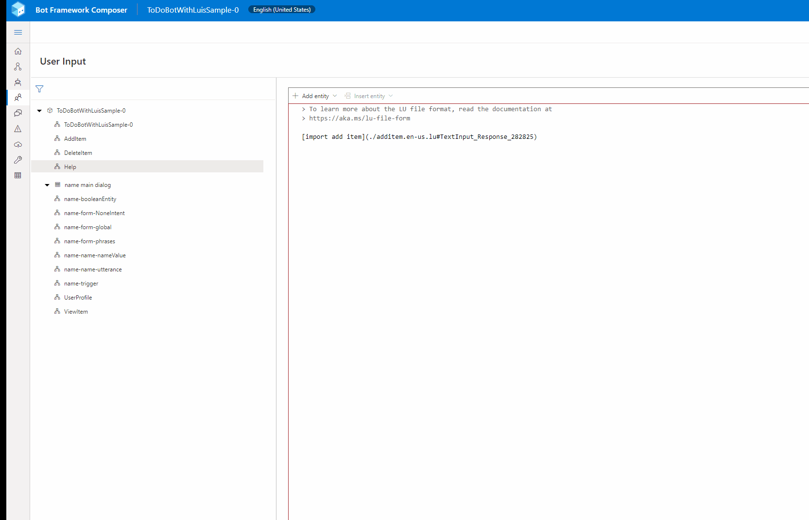Select name-form-global item
The image size is (809, 520).
click(x=147, y=227)
